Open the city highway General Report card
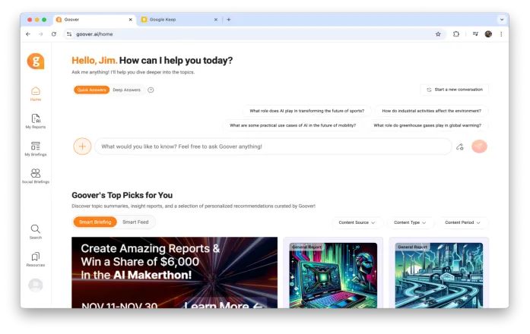Viewport: 530px width, 334px height. [439, 273]
